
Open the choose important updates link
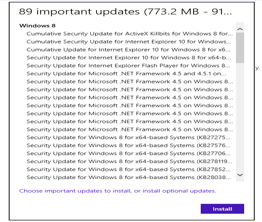coord(118,191)
